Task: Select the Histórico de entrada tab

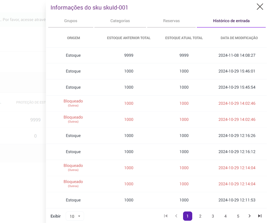Action: [231, 21]
